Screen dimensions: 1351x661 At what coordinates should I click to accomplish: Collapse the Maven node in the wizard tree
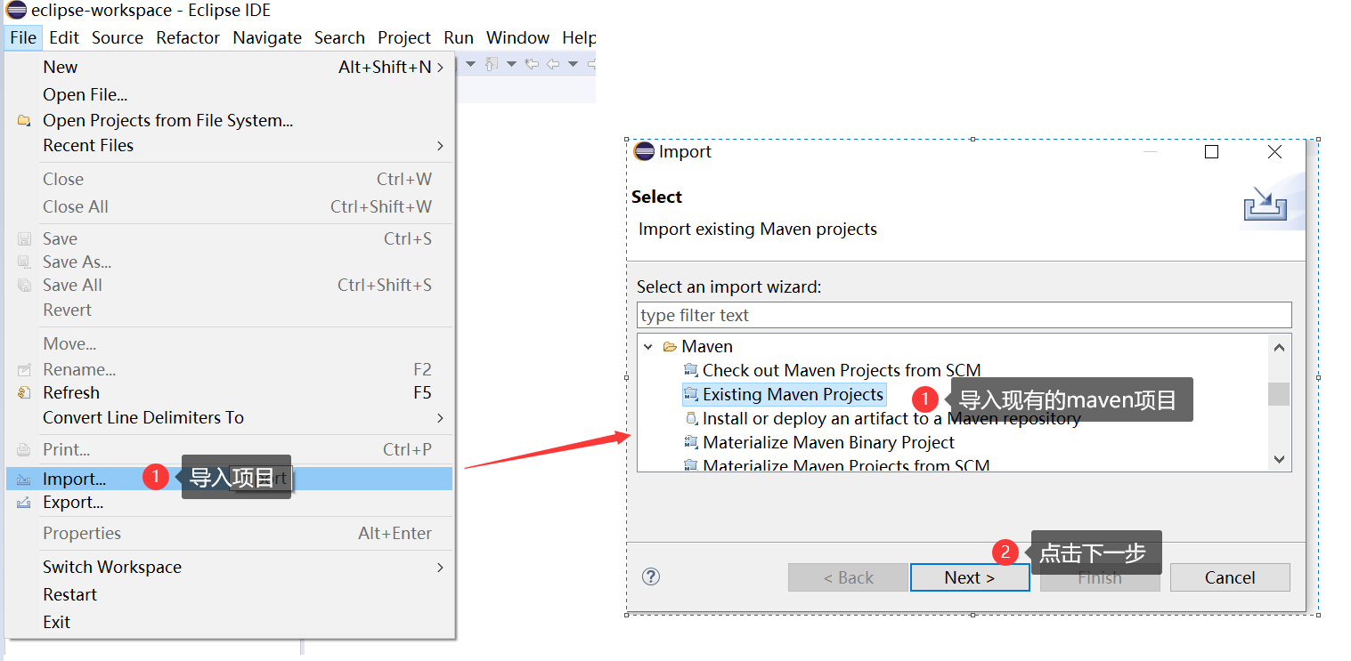648,347
